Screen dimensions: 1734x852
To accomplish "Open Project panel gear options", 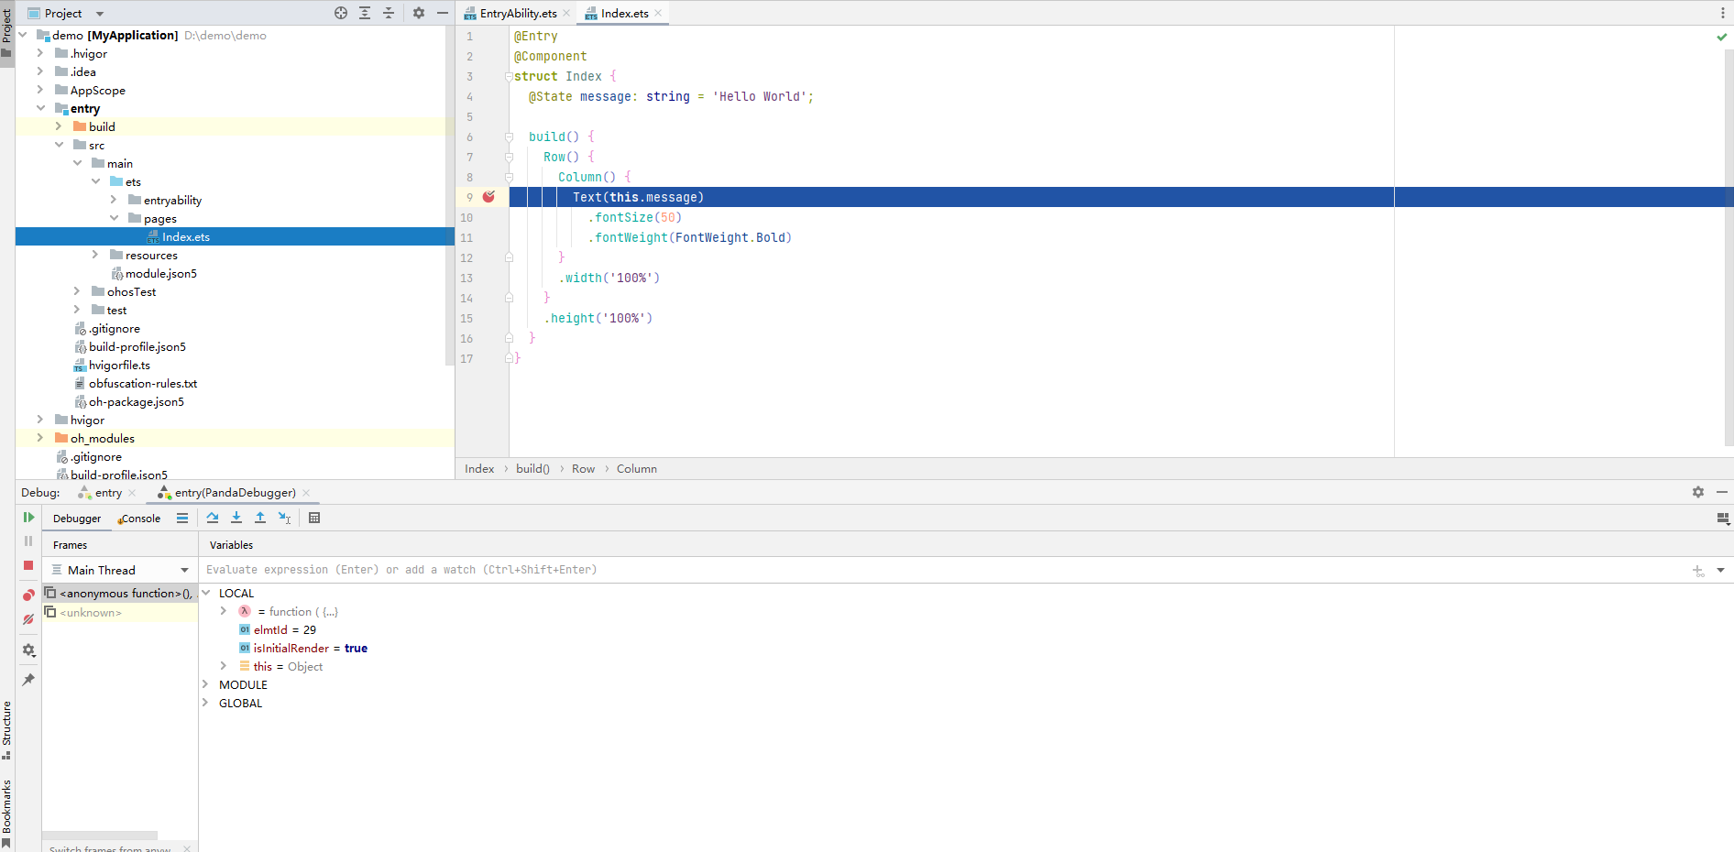I will [x=419, y=13].
